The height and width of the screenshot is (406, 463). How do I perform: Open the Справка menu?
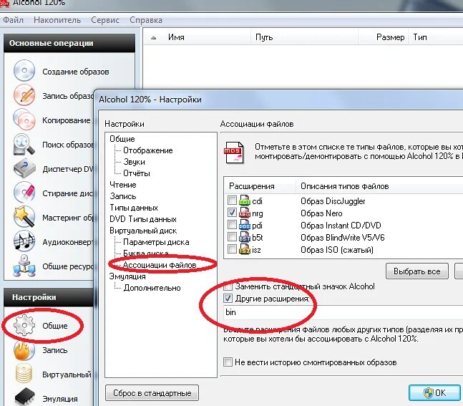pos(146,20)
